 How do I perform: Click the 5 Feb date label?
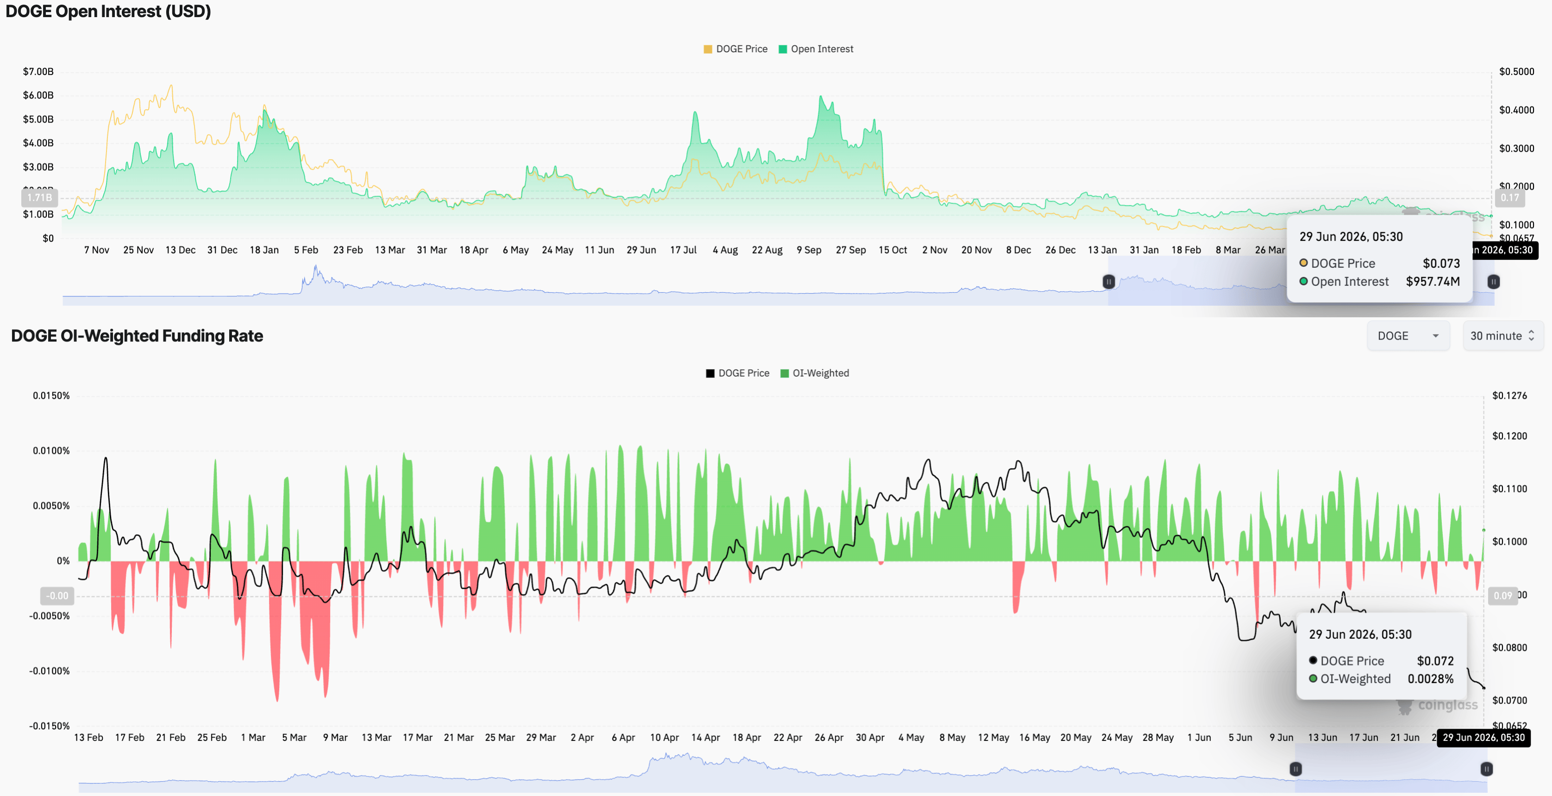point(306,250)
